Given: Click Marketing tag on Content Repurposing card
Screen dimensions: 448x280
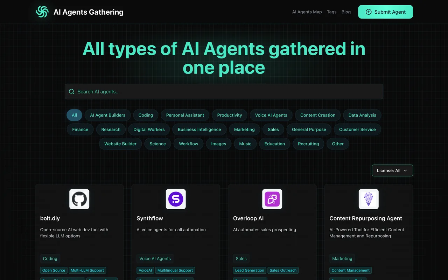Looking at the screenshot, I should (x=342, y=259).
